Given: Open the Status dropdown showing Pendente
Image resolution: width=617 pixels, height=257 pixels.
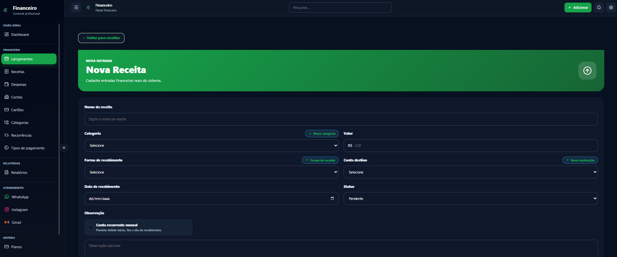Looking at the screenshot, I should pos(471,198).
